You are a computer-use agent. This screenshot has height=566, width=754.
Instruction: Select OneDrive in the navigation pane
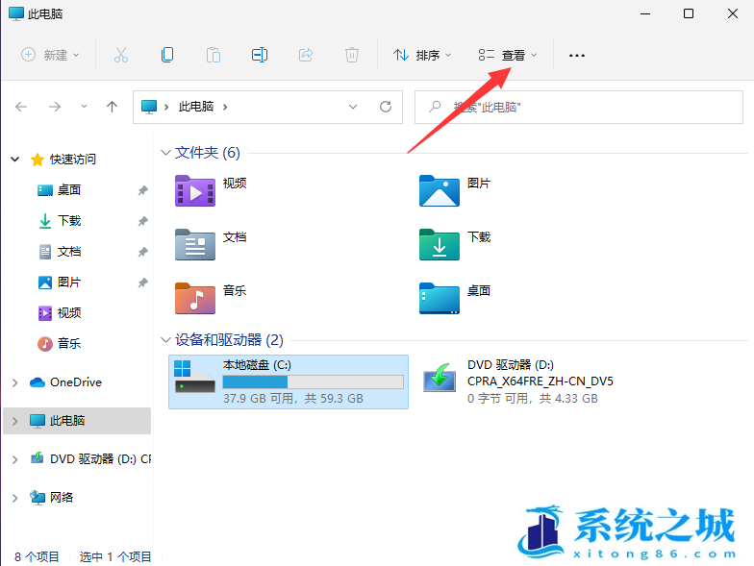point(75,382)
